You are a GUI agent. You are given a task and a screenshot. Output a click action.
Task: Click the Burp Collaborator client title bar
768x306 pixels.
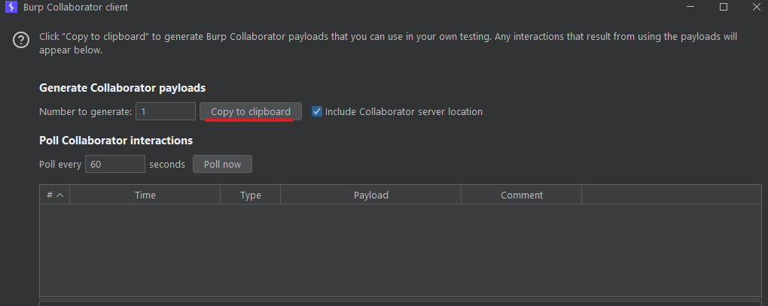(x=343, y=8)
